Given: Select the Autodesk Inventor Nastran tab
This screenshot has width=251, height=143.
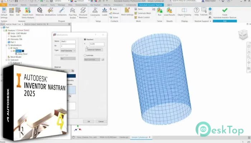Looking at the screenshot, I should click(x=151, y=5).
